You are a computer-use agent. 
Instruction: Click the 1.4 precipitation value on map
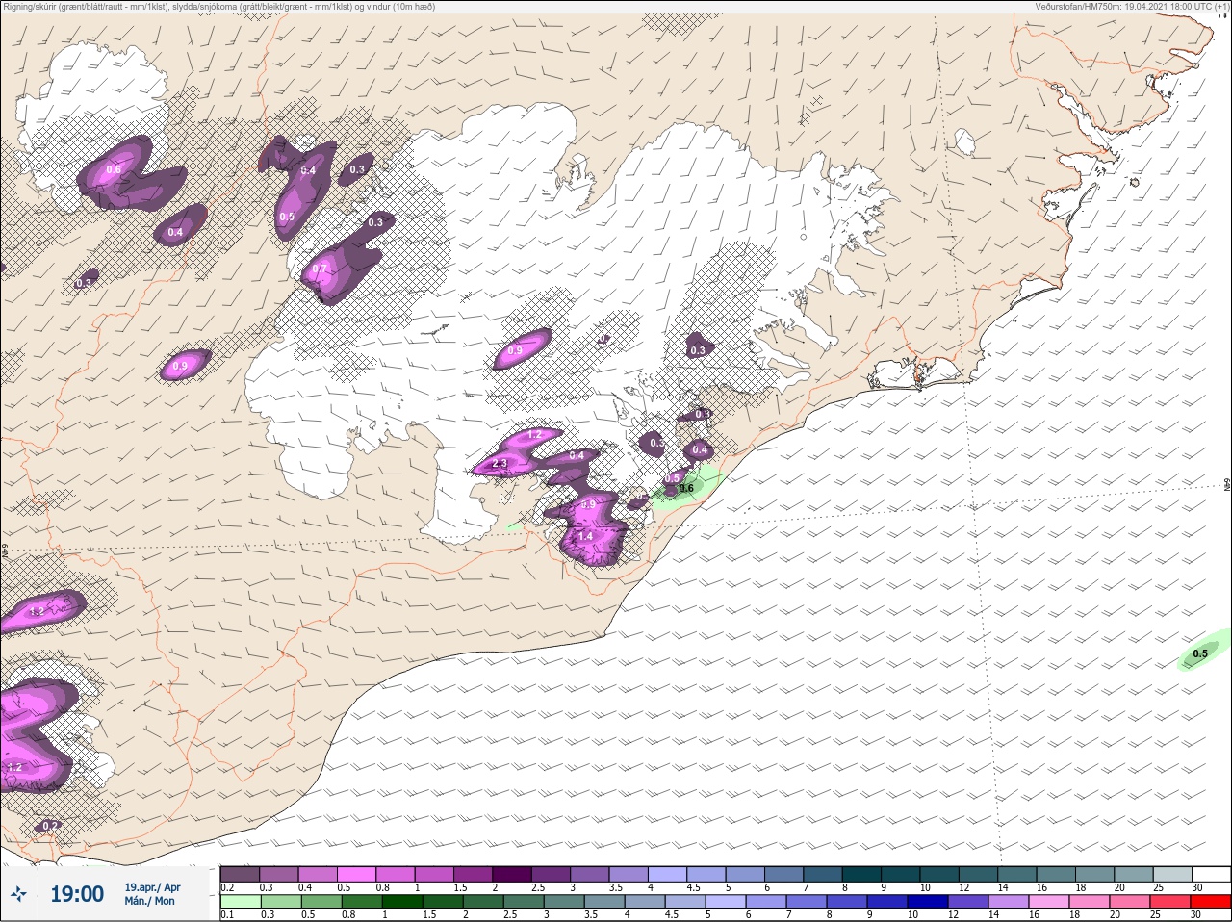tap(585, 537)
